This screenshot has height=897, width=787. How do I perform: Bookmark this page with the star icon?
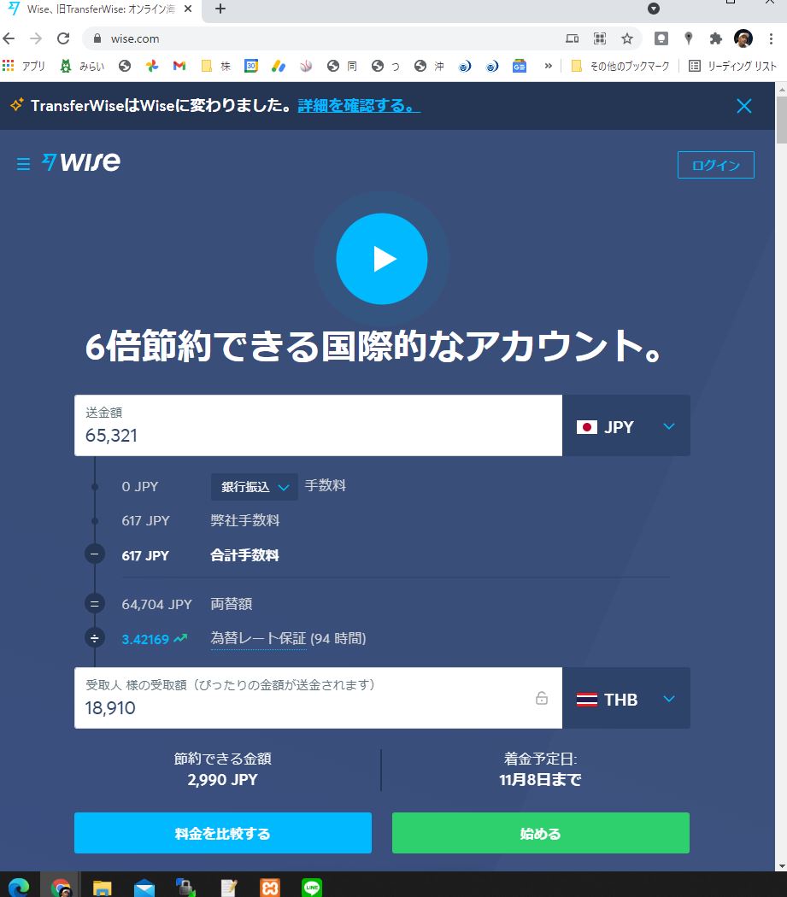point(627,38)
